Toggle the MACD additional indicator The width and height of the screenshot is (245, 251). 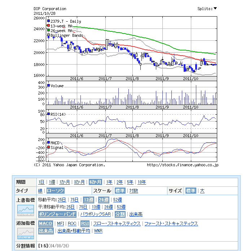point(45,224)
